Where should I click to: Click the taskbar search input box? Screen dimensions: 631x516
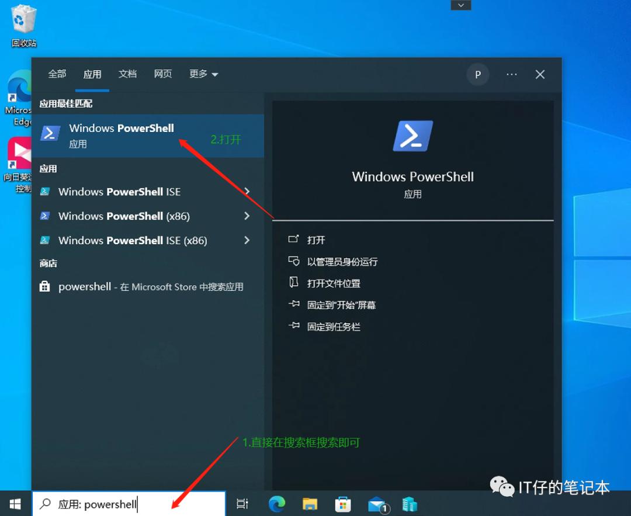[129, 504]
